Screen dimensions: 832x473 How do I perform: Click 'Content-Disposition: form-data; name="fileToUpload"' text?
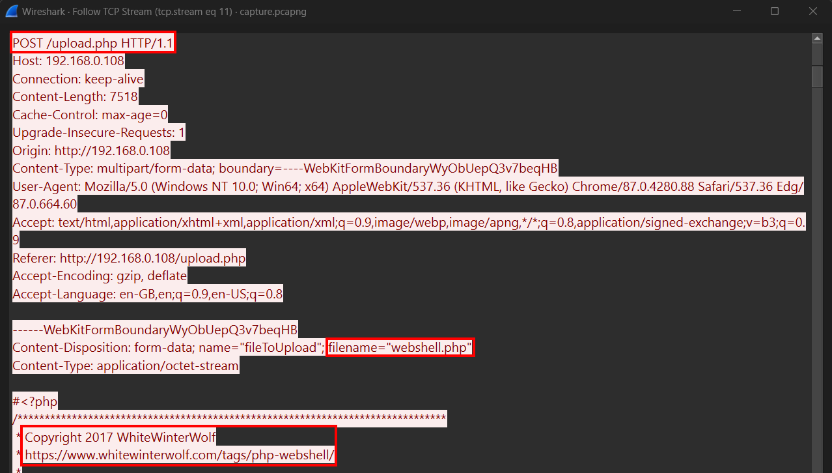point(169,348)
